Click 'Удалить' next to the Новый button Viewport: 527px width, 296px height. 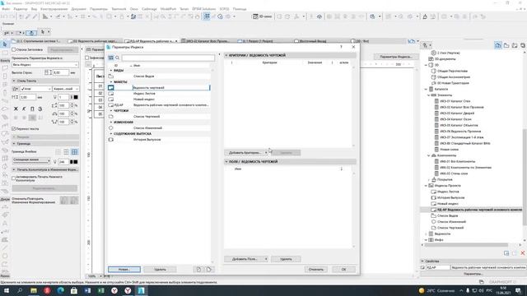(160, 269)
